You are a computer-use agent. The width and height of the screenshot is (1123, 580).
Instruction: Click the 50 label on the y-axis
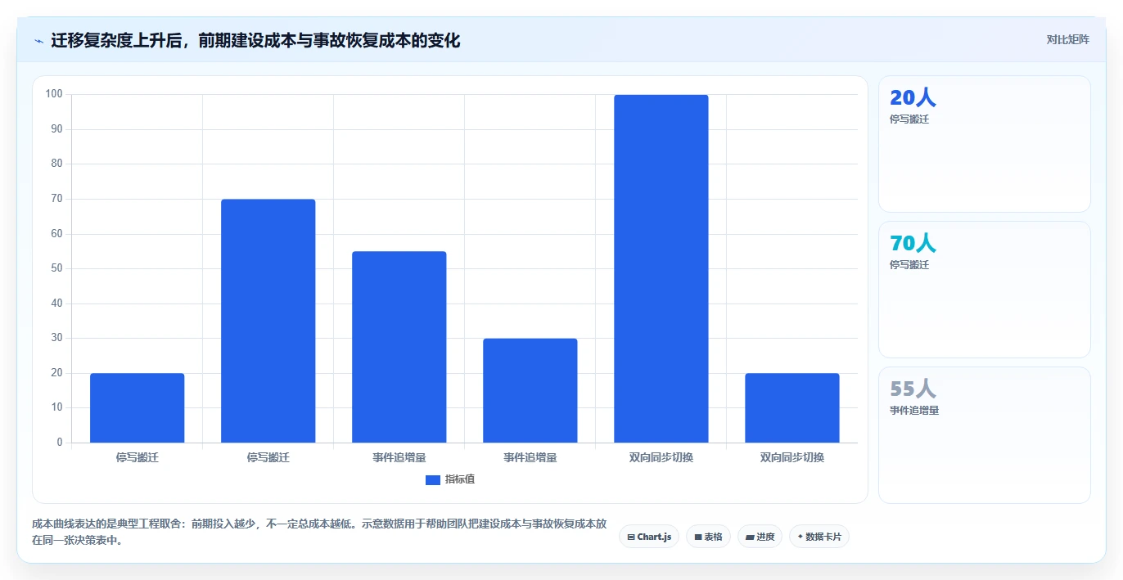point(56,268)
